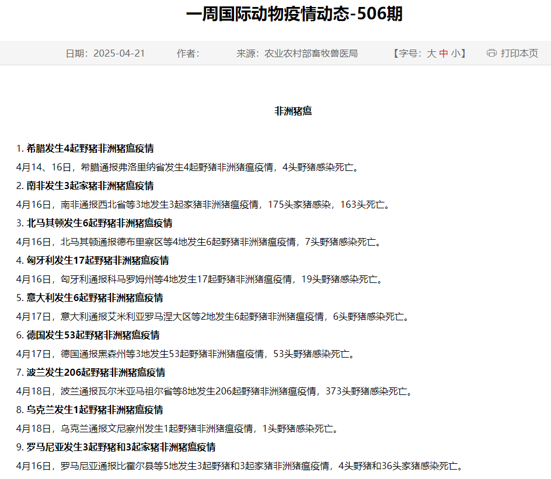
Task: Click the paragraph about 德国通报黑森州
Action: tap(186, 354)
